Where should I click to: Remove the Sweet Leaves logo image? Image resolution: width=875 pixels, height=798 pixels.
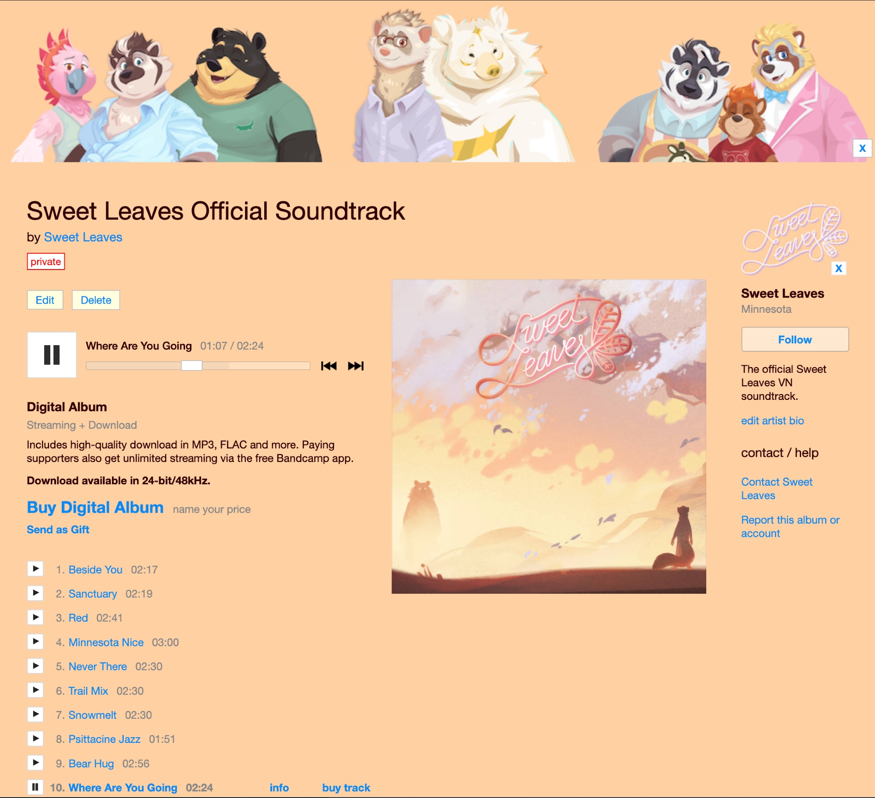[839, 268]
